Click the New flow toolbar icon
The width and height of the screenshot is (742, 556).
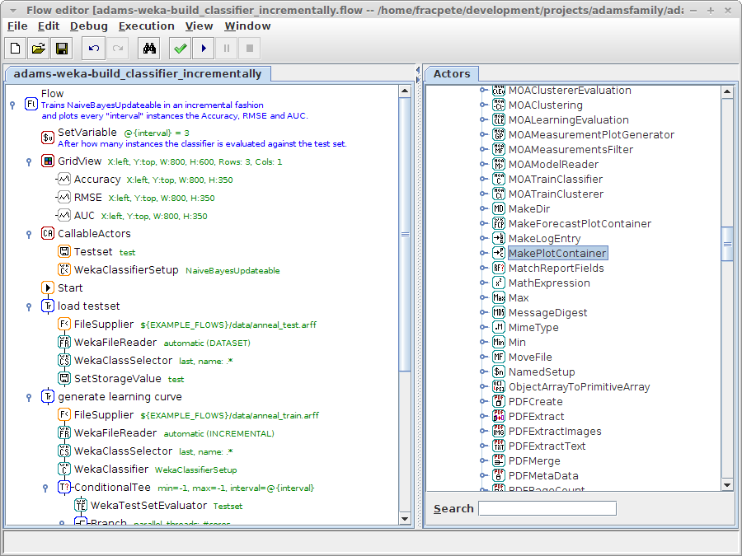[x=16, y=49]
